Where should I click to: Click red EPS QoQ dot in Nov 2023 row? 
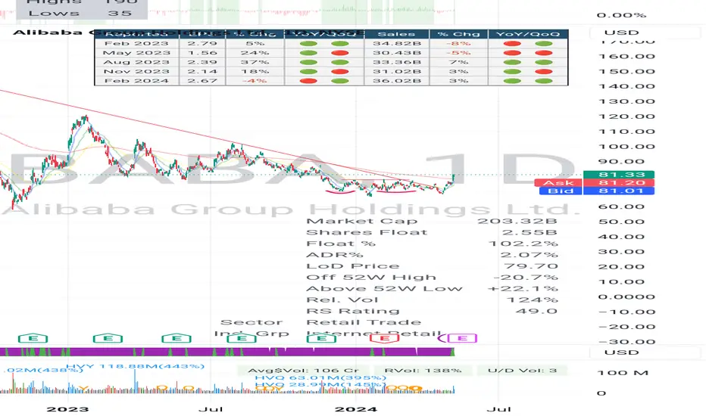(340, 72)
